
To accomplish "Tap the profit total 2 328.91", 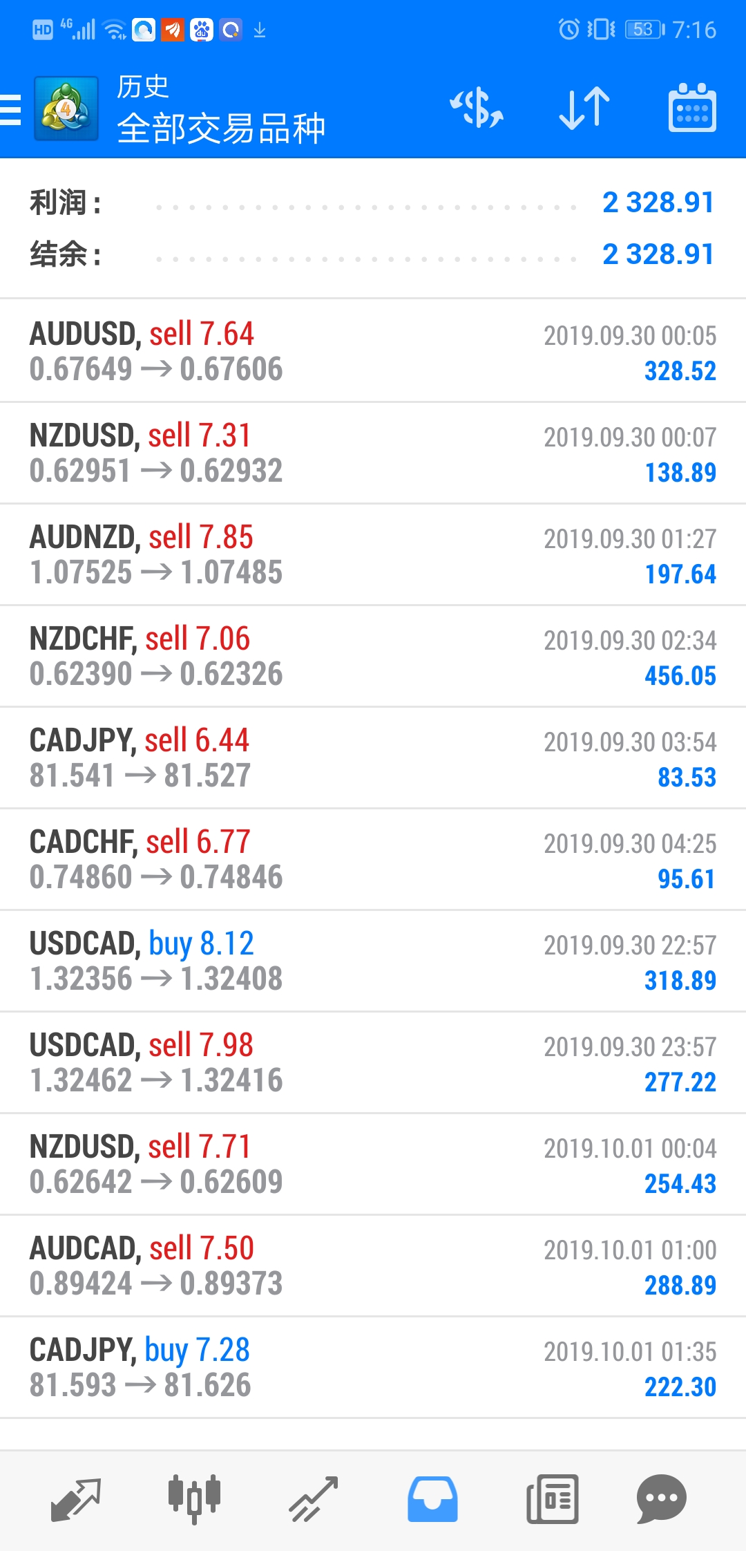I will (658, 203).
